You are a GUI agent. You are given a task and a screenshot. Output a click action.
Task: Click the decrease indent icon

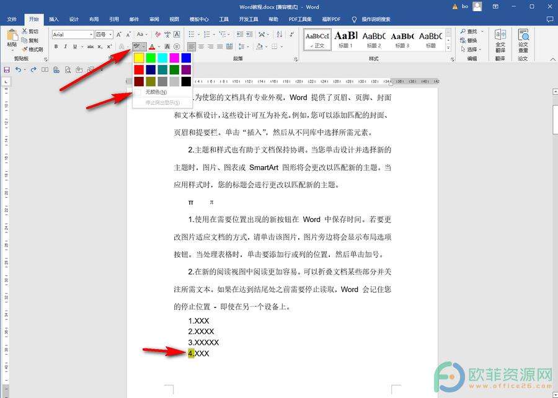pyautogui.click(x=240, y=35)
